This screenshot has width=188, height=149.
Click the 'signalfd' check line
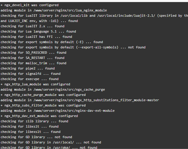(30, 74)
